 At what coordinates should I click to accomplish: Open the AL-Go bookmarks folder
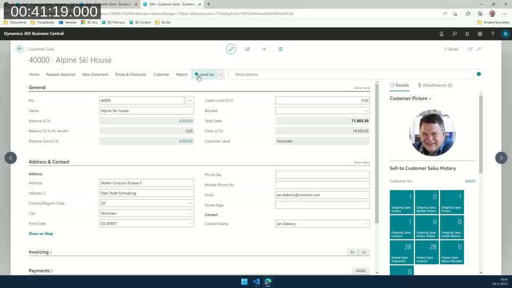pyautogui.click(x=163, y=22)
